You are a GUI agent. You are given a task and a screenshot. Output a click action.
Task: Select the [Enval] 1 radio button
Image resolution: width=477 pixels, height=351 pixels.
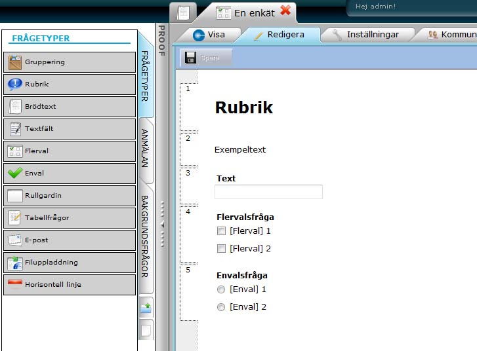pyautogui.click(x=221, y=289)
